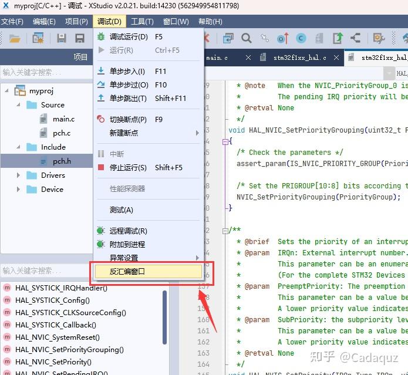The height and width of the screenshot is (375, 408).
Task: Select pch.c in project tree
Action: (62, 133)
